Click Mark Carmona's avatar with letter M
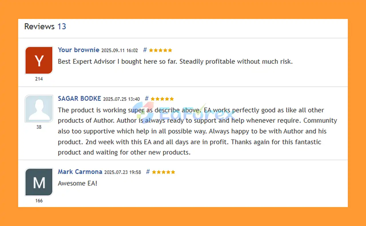The image size is (366, 226). coord(39,182)
